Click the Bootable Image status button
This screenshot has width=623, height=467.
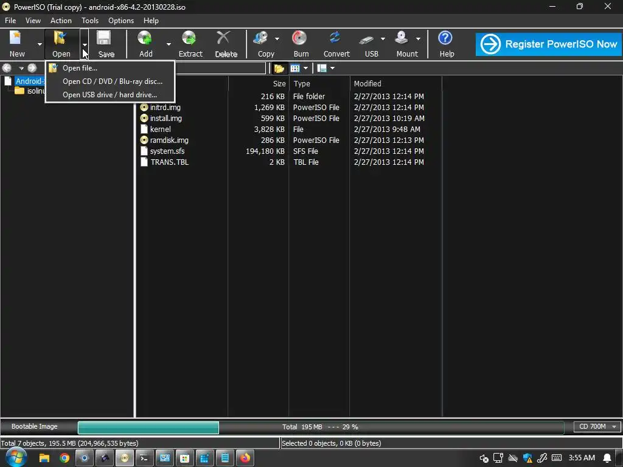point(35,426)
